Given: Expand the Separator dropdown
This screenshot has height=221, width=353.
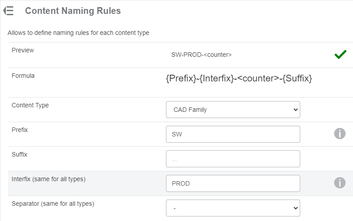Looking at the screenshot, I should pyautogui.click(x=233, y=208).
